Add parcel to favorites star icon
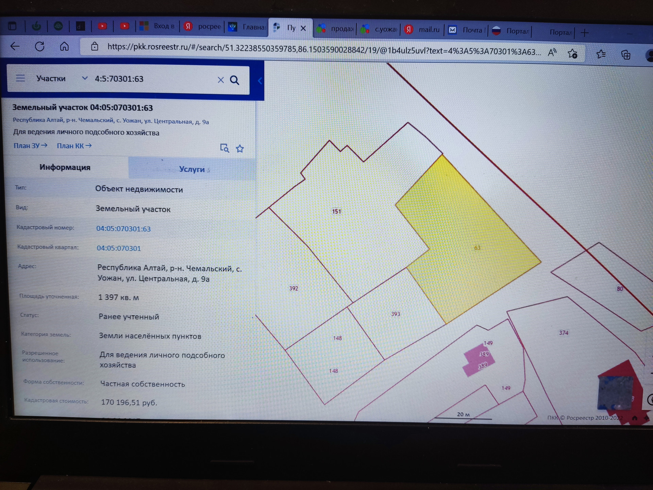 pos(240,149)
